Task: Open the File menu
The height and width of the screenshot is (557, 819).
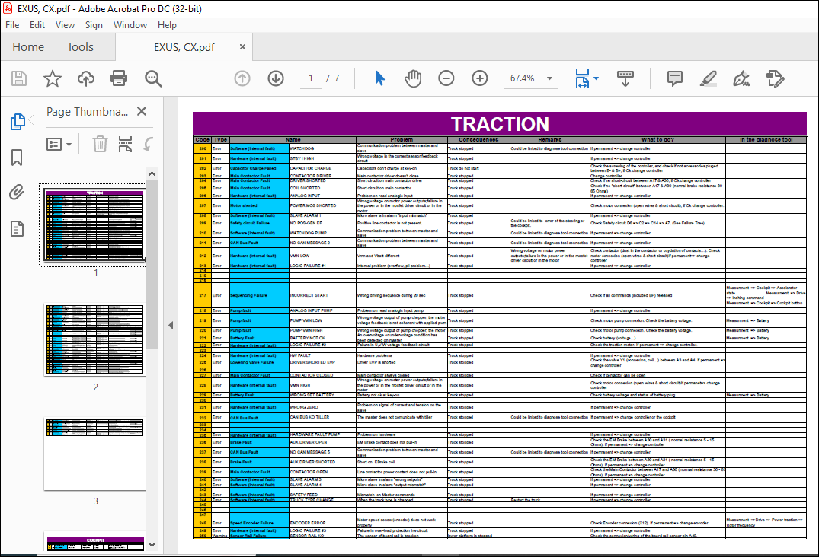Action: (x=12, y=25)
